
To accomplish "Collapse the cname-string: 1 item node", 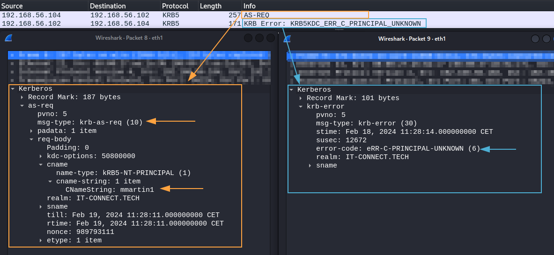I will (50, 182).
